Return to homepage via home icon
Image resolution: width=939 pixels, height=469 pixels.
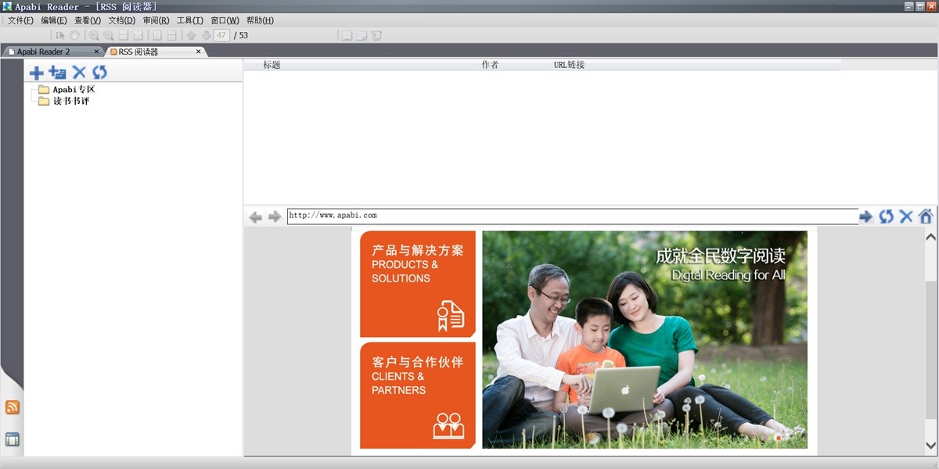[926, 217]
